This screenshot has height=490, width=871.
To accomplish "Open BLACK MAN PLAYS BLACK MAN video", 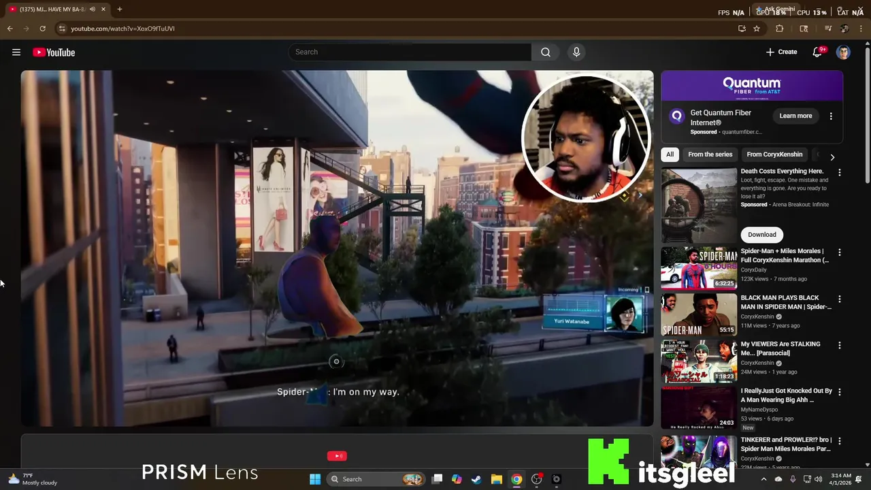I will [x=786, y=302].
